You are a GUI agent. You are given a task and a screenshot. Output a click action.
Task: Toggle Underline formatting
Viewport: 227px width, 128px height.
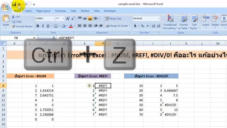coord(48,26)
